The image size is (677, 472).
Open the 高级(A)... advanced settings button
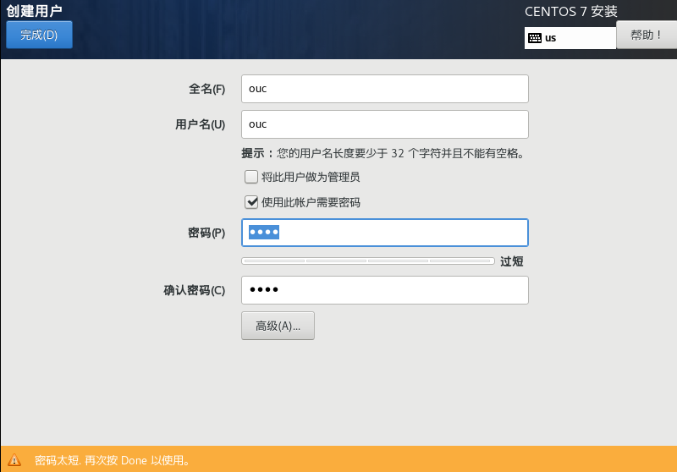(x=278, y=326)
